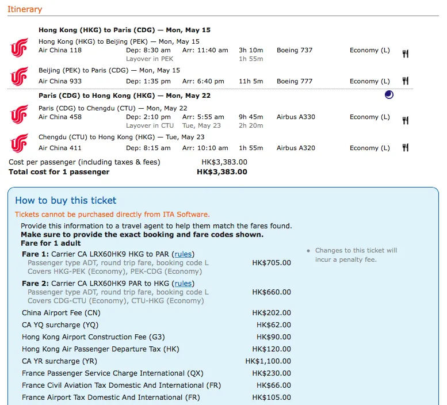
Task: Click the Air China 933 flight number
Action: (x=60, y=81)
